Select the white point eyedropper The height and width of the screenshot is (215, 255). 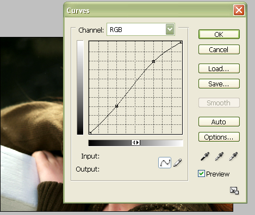(233, 156)
